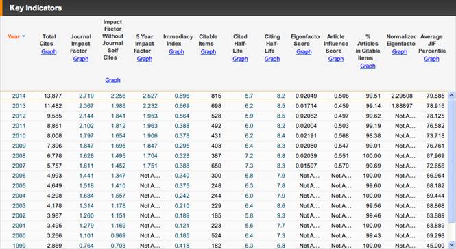Open Graph link under Immediacy Index
Viewport: 456px width, 249px height.
click(176, 52)
